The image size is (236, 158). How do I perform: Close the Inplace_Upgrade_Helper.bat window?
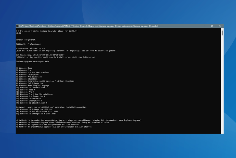[x=219, y=26]
